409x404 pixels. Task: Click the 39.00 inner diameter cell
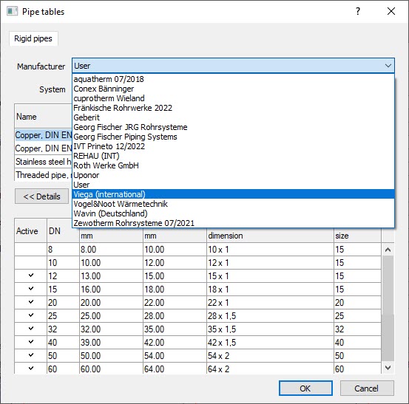point(111,342)
